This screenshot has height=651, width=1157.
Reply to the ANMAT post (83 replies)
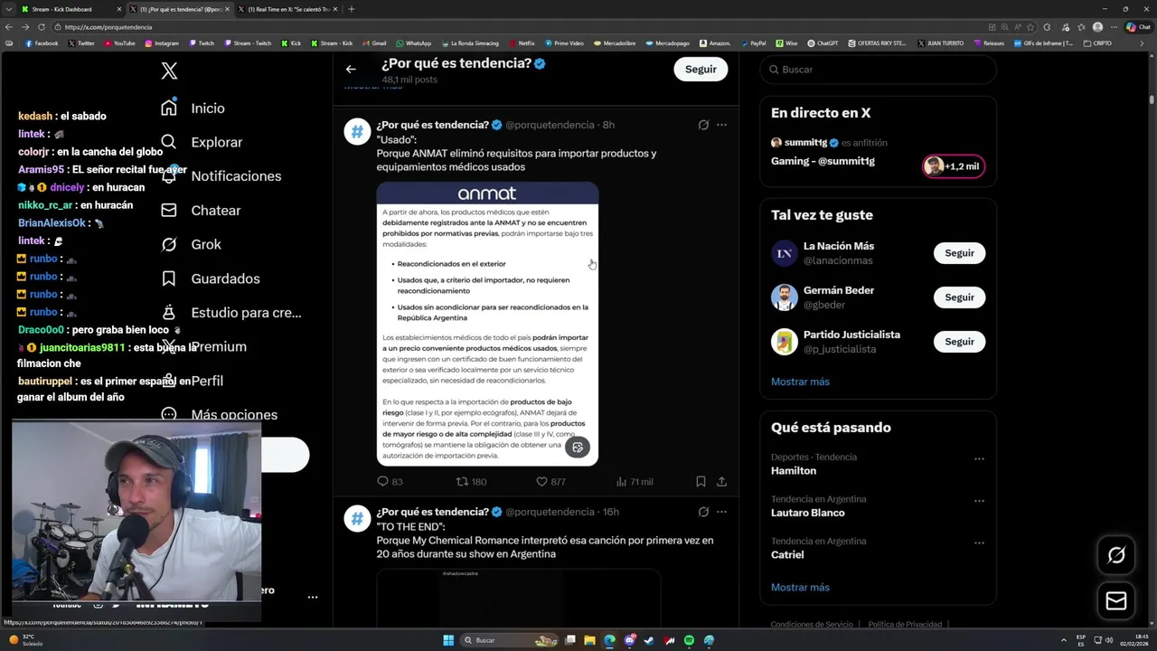390,482
